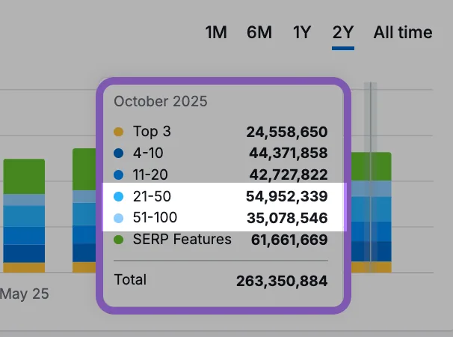Click the Top 3 value 24,558,650
Viewport: 453px width, 337px height.
pos(287,132)
